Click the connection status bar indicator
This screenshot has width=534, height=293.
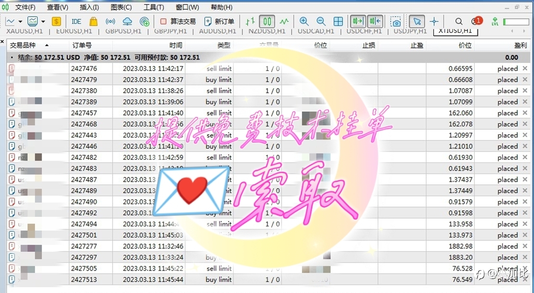click(516, 22)
